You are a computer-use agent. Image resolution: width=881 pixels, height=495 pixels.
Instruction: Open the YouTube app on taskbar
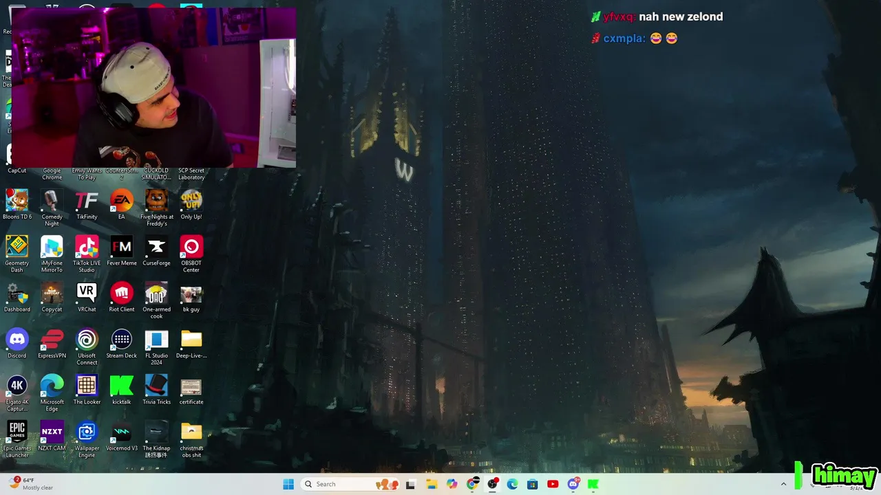coord(553,484)
